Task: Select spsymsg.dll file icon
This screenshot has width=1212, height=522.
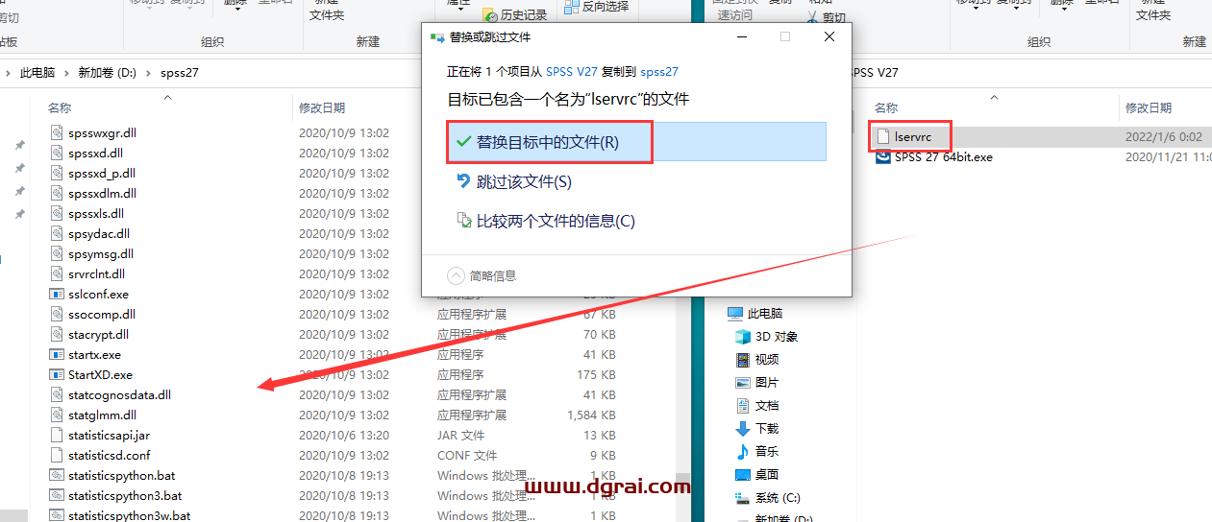Action: [57, 253]
